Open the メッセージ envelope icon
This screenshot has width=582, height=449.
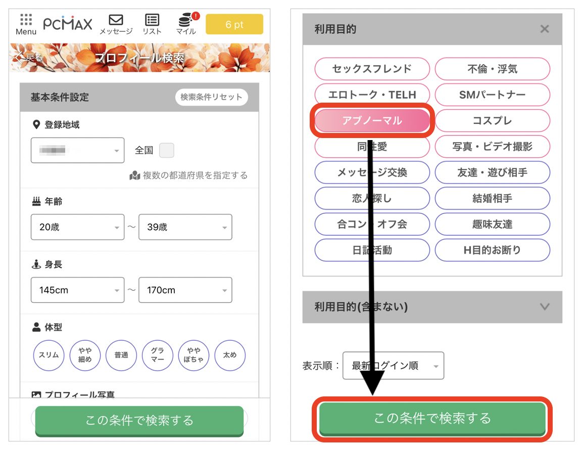[x=116, y=24]
